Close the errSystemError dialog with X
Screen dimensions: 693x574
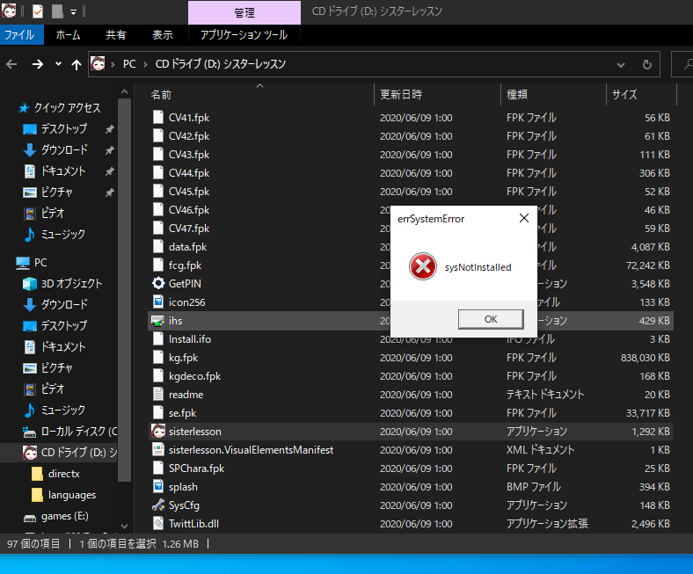point(523,218)
